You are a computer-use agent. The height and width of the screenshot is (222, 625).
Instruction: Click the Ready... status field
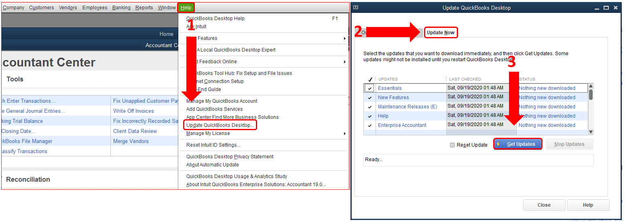[x=478, y=160]
